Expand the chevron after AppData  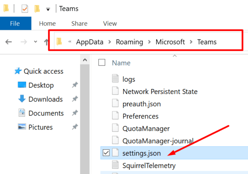click(x=110, y=42)
